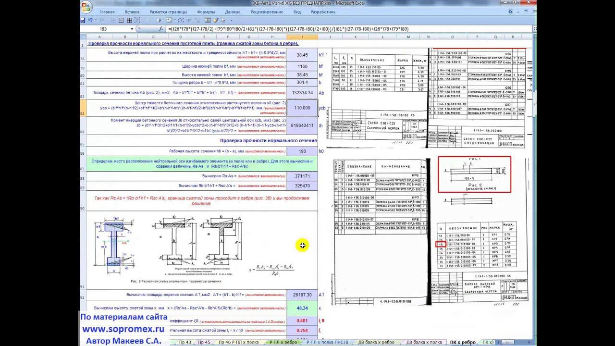Select column A header
Image resolution: width=615 pixels, height=346 pixels.
point(99,37)
